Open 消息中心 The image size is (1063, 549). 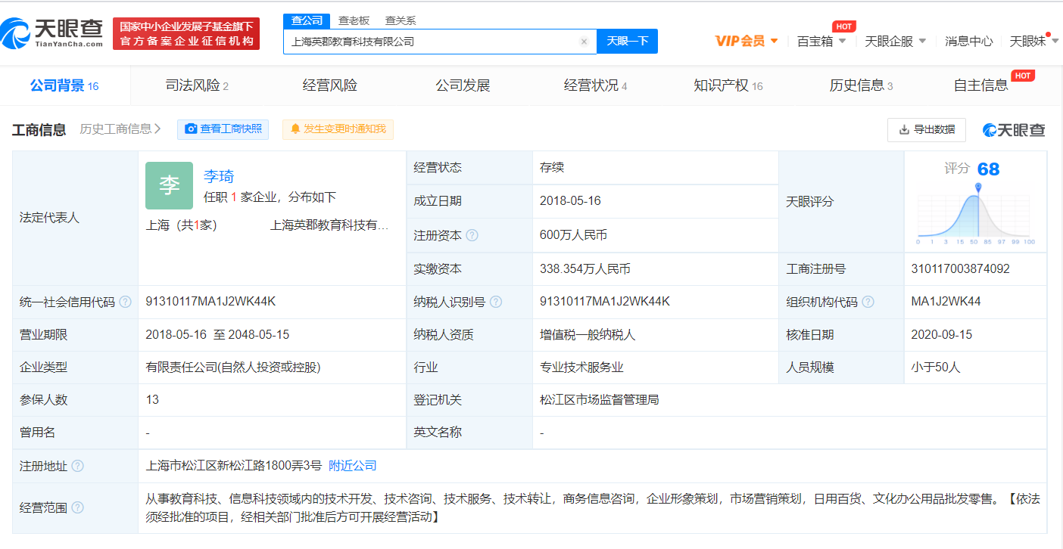pos(968,41)
